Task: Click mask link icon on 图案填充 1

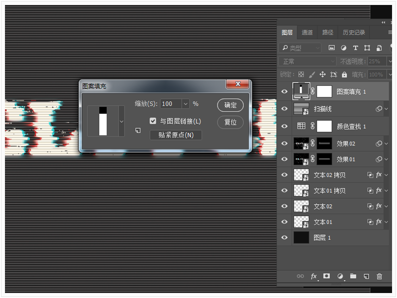Action: [313, 91]
